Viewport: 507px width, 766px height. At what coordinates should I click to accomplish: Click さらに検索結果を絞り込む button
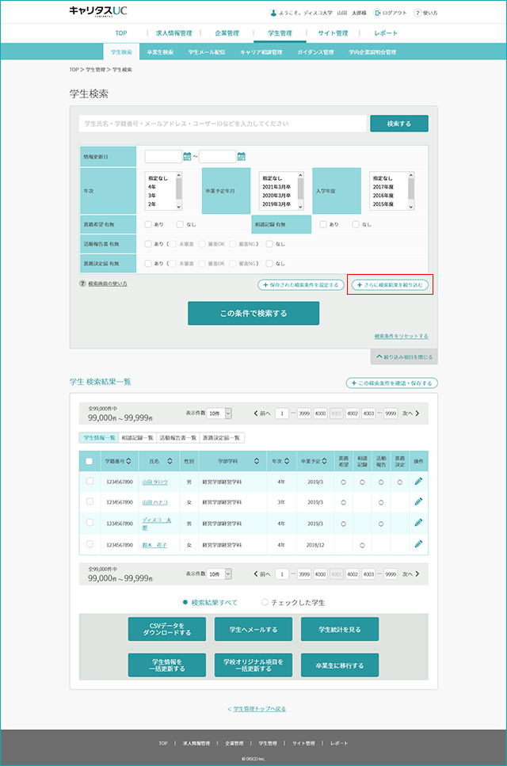point(390,284)
